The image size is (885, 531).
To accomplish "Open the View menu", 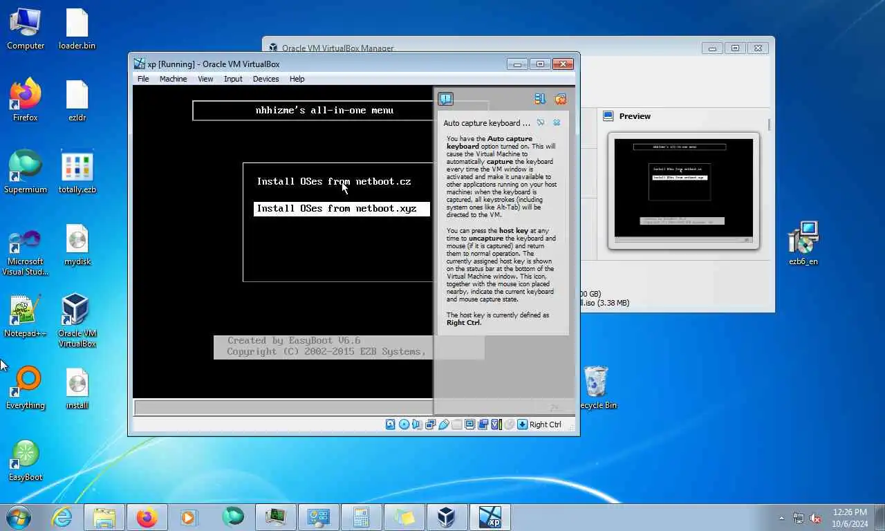I will [205, 79].
